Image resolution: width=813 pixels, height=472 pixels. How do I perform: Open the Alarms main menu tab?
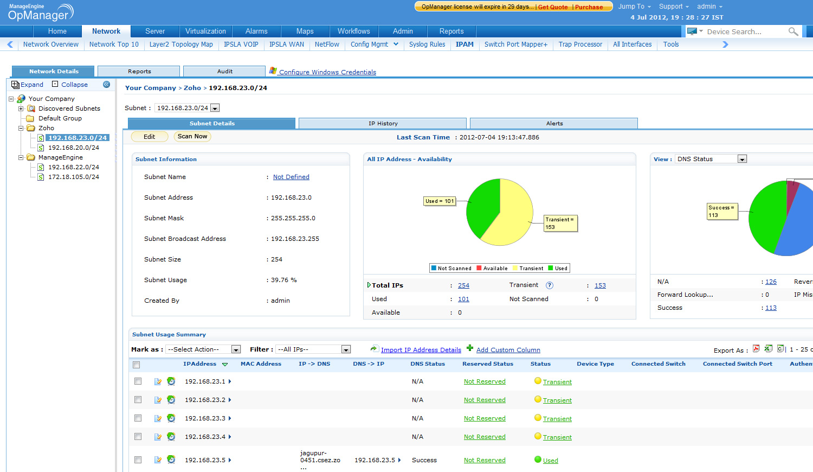tap(256, 31)
